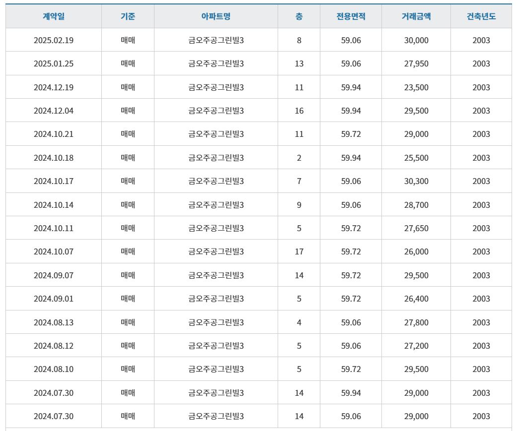Select the contract date 2024.10.17

coord(54,181)
